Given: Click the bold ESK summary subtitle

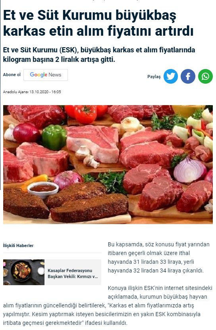Looking at the screenshot, I should pos(99,55).
